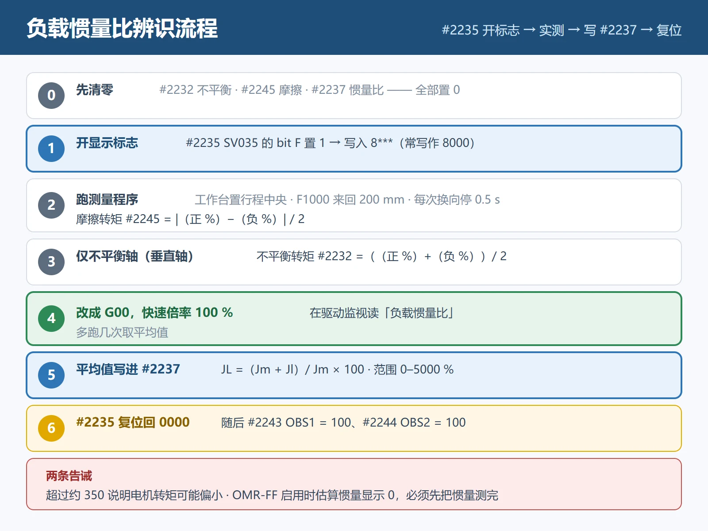Click the blue step 1 circle
The image size is (708, 531).
[51, 149]
